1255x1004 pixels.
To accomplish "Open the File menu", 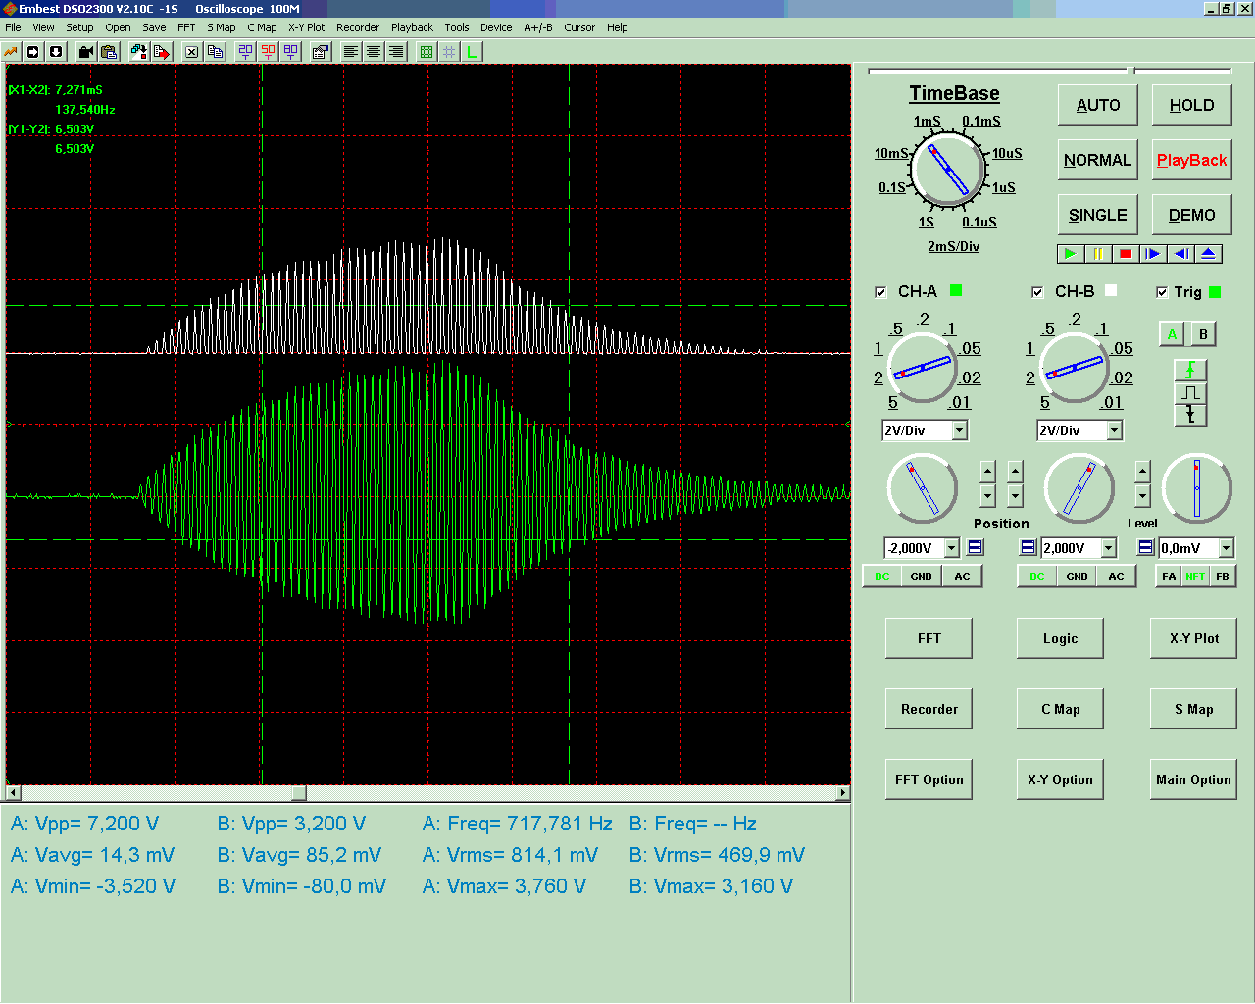I will click(13, 27).
